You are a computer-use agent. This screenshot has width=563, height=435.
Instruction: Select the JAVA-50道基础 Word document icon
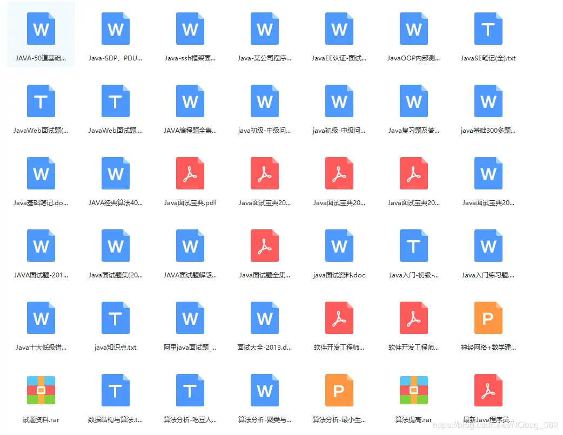41,29
